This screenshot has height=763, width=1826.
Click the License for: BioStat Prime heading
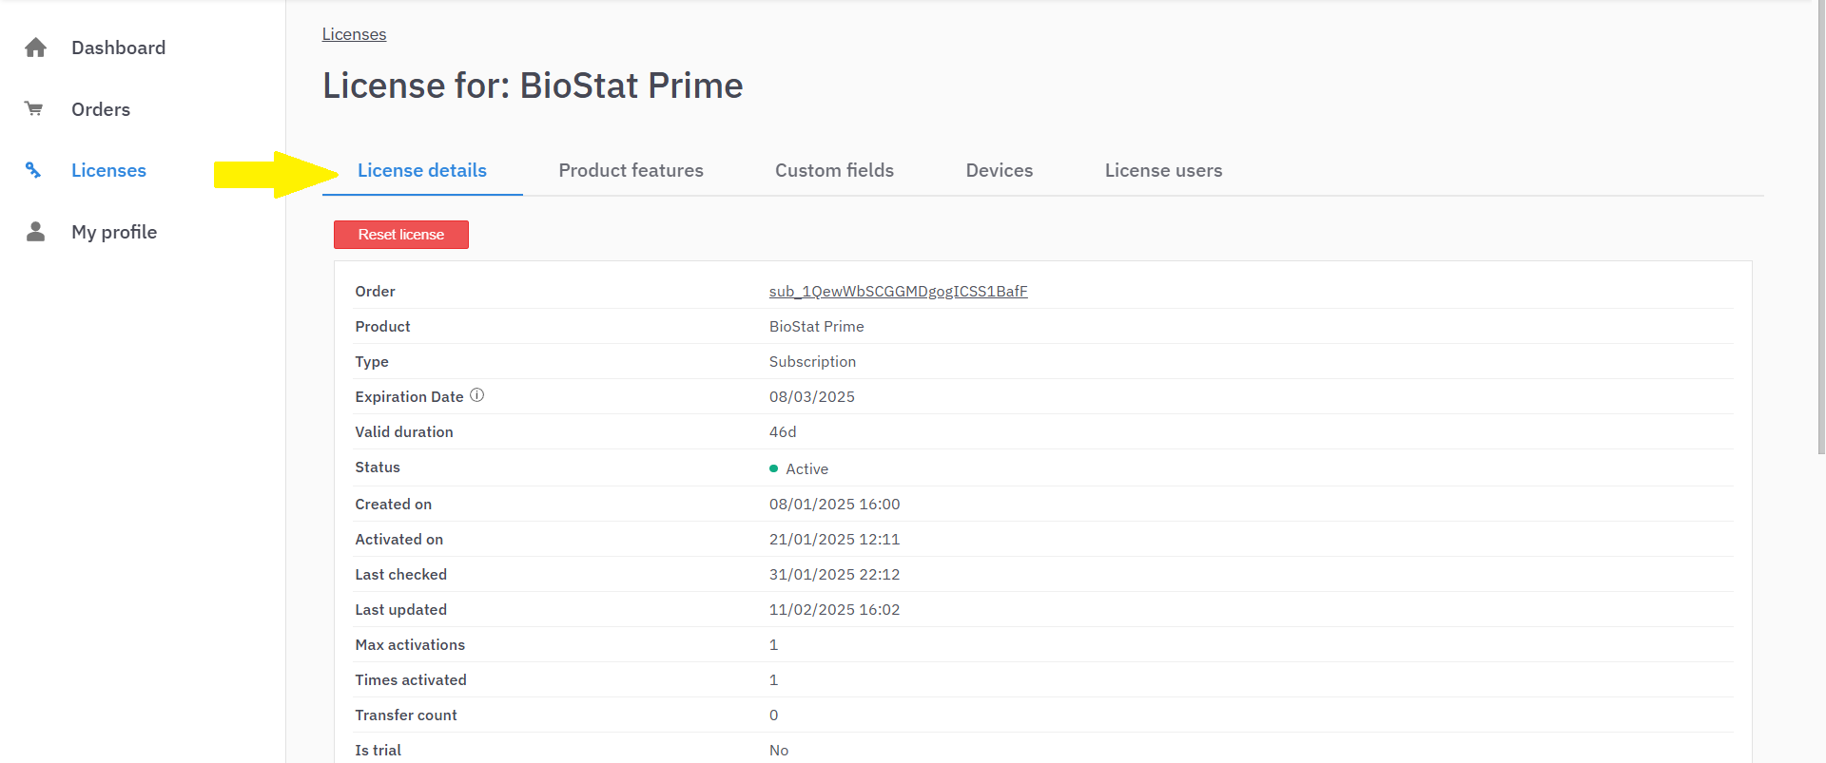533,86
